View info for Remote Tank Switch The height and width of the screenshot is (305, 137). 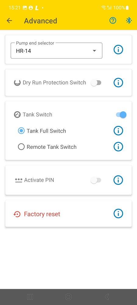[x=118, y=147]
